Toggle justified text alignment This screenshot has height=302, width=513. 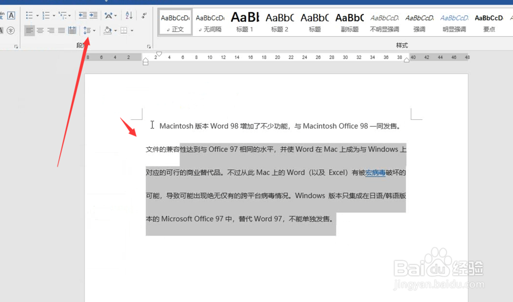[61, 30]
